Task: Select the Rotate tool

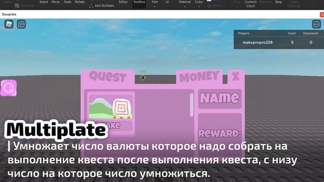Action: click(x=79, y=2)
